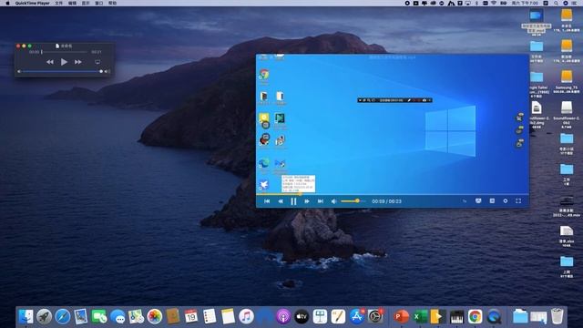
Task: Launch Excel from the Dock
Action: [x=420, y=316]
